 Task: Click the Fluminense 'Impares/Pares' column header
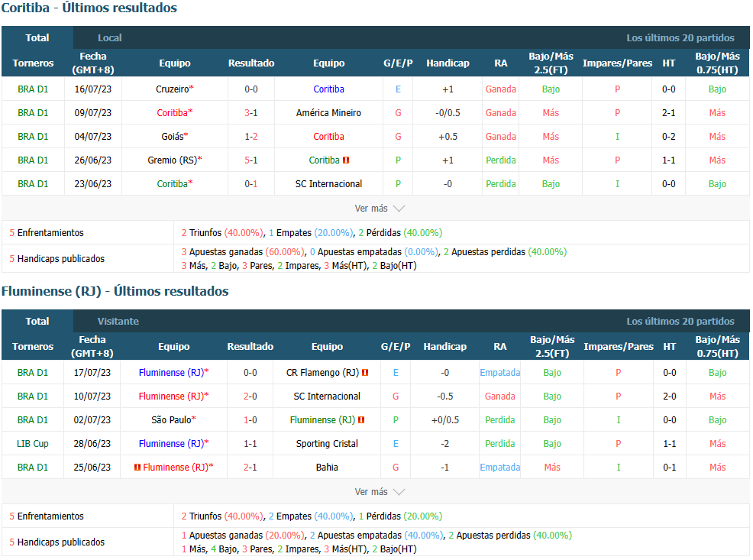[619, 346]
